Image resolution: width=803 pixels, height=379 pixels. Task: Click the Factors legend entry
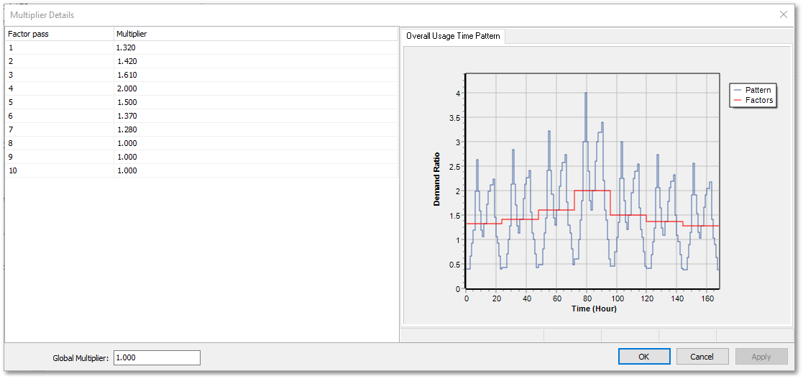[x=753, y=101]
